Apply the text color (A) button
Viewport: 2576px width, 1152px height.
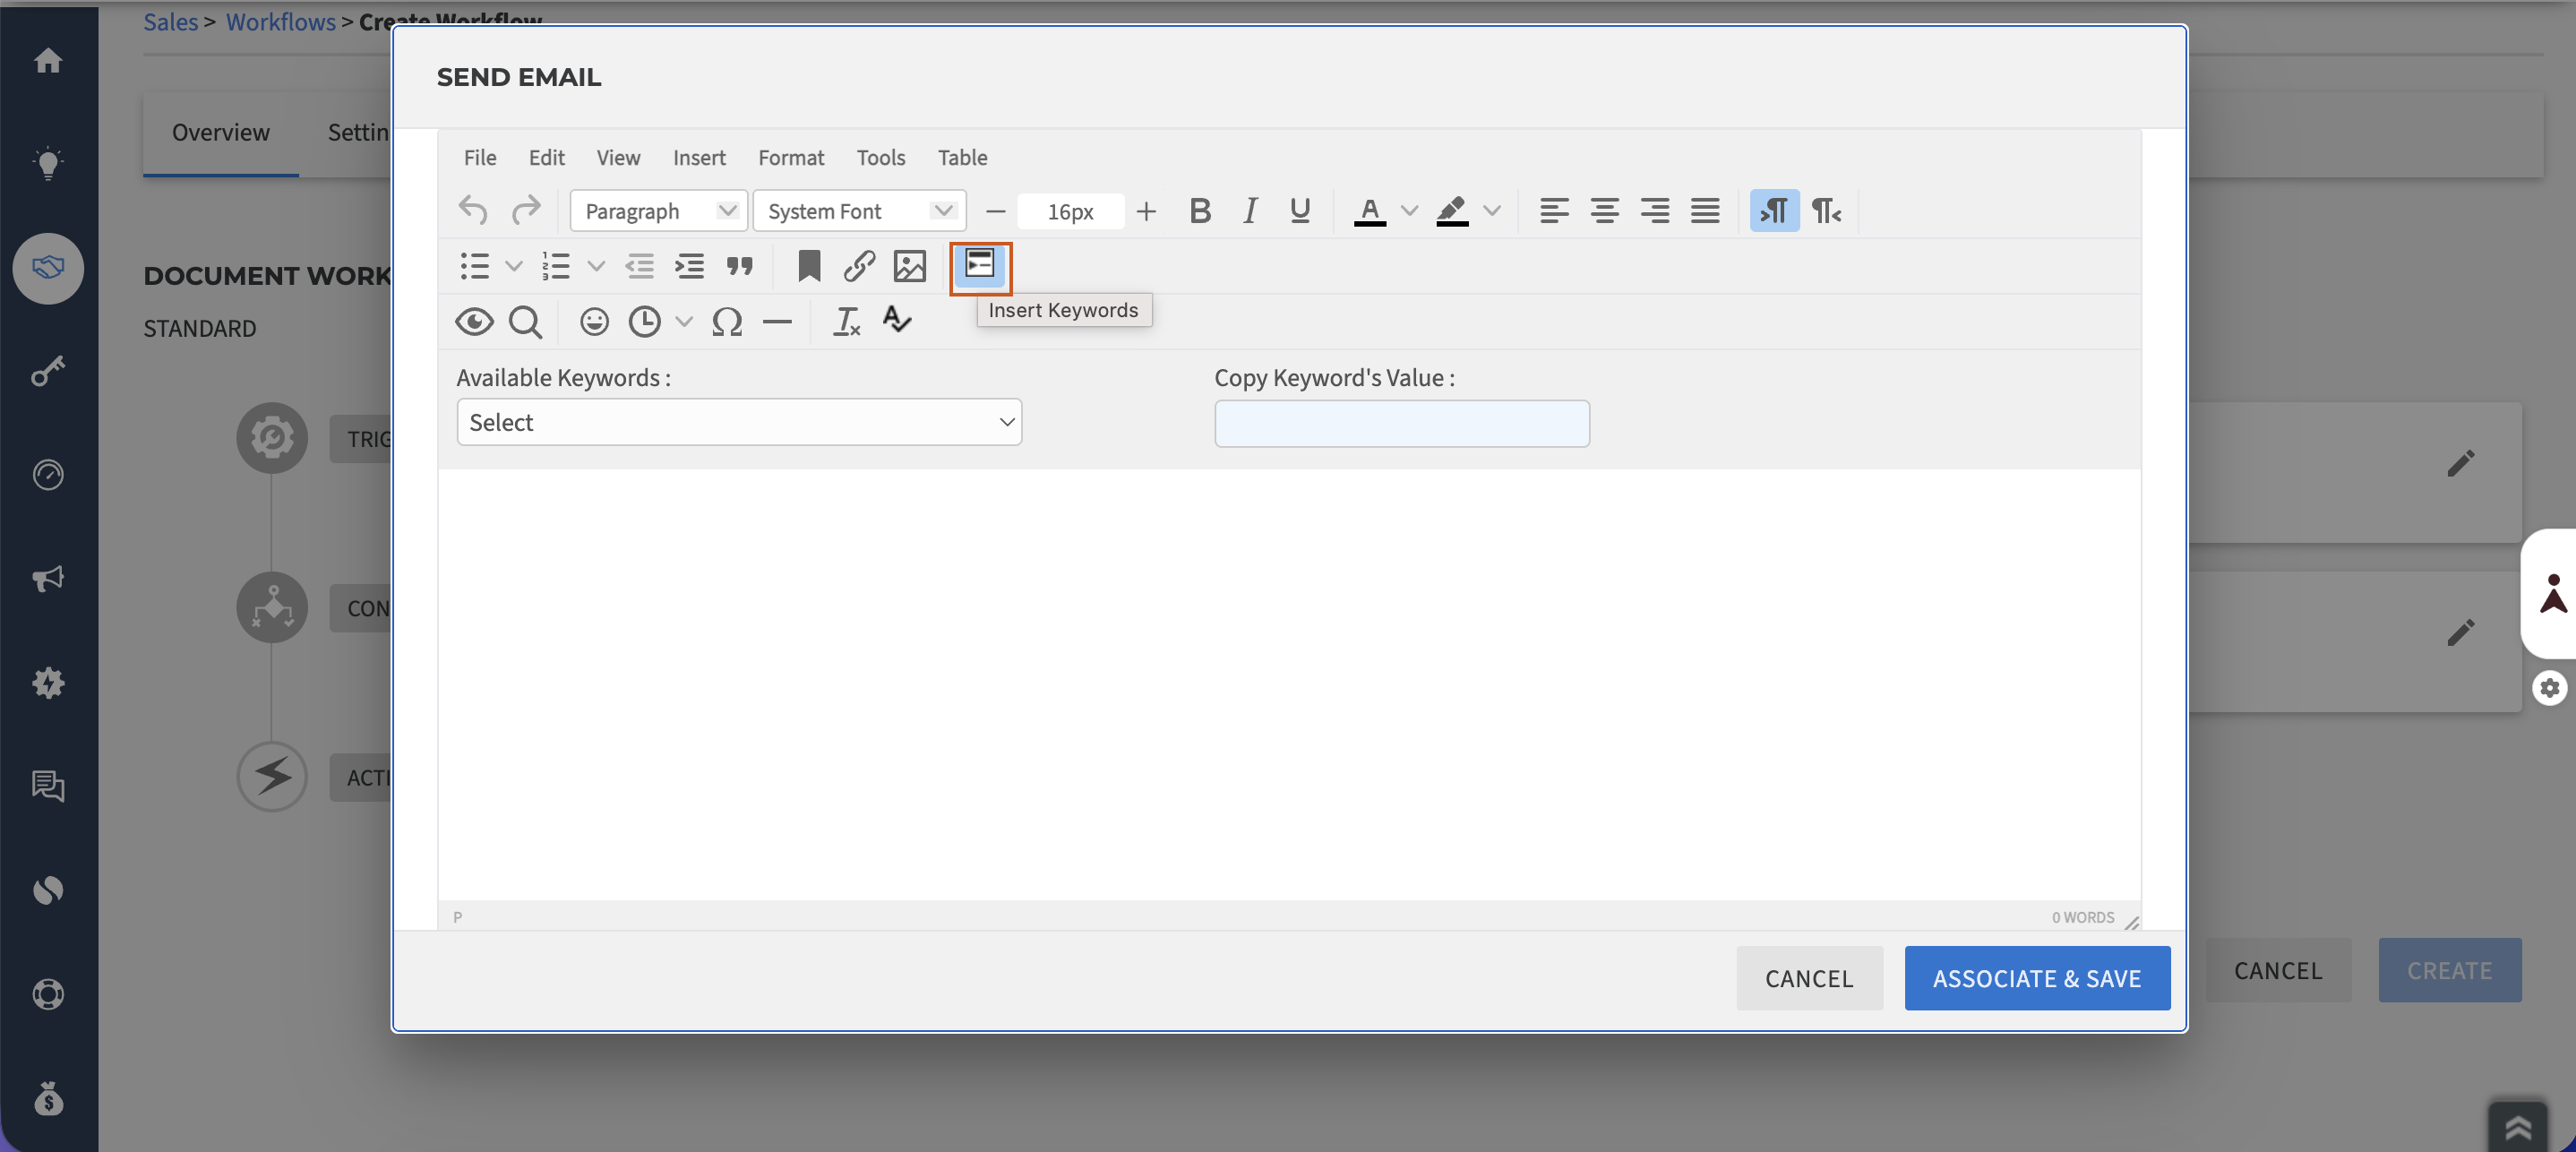tap(1370, 211)
